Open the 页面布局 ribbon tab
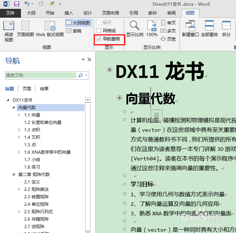The height and width of the screenshot is (233, 236). (111, 13)
